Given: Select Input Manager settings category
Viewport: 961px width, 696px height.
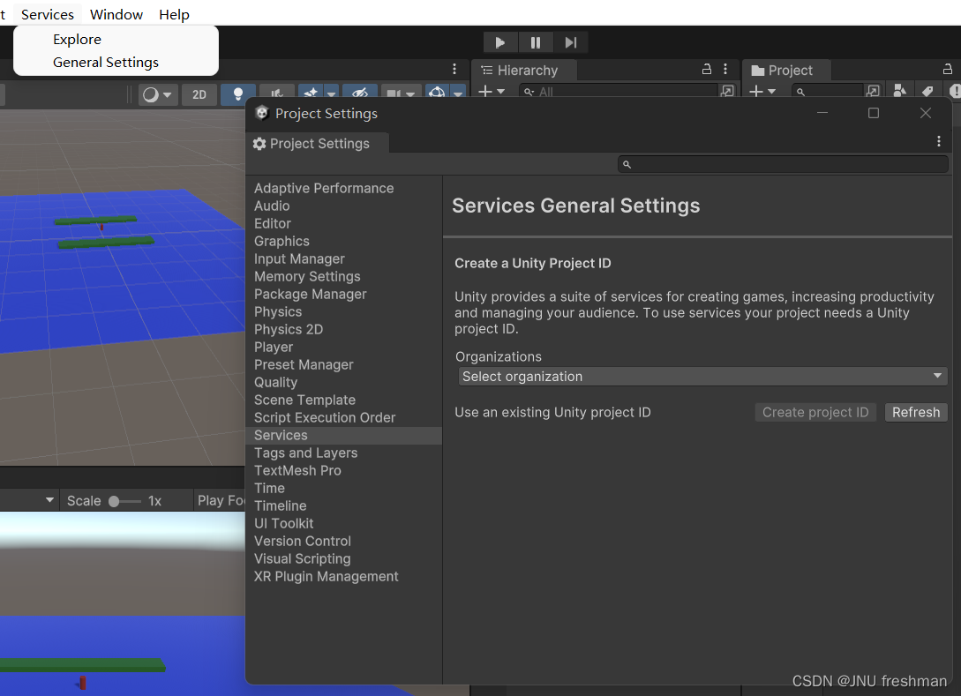Looking at the screenshot, I should [x=300, y=259].
